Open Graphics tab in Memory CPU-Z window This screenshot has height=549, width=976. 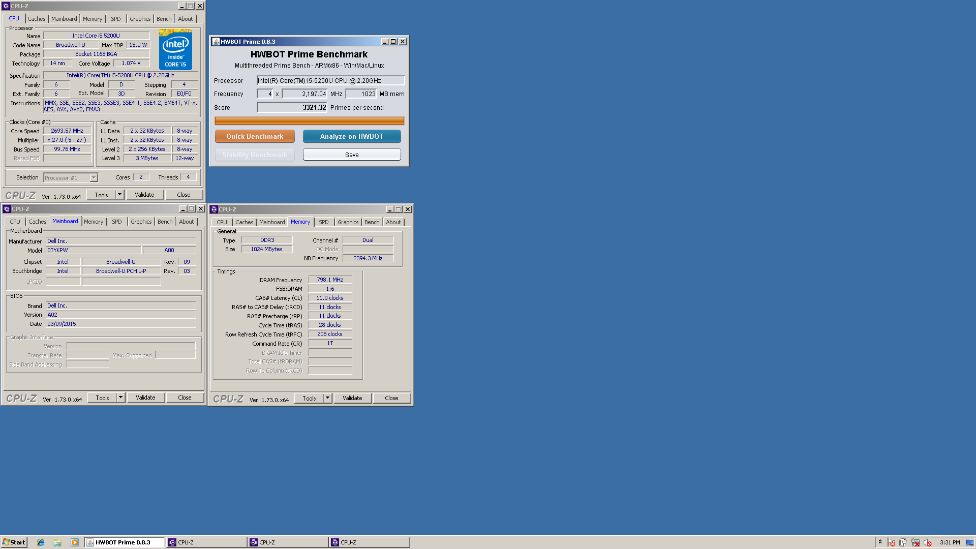(348, 222)
